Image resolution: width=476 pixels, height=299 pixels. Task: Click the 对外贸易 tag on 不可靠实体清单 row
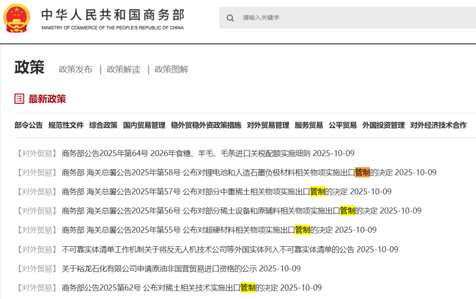pos(37,249)
